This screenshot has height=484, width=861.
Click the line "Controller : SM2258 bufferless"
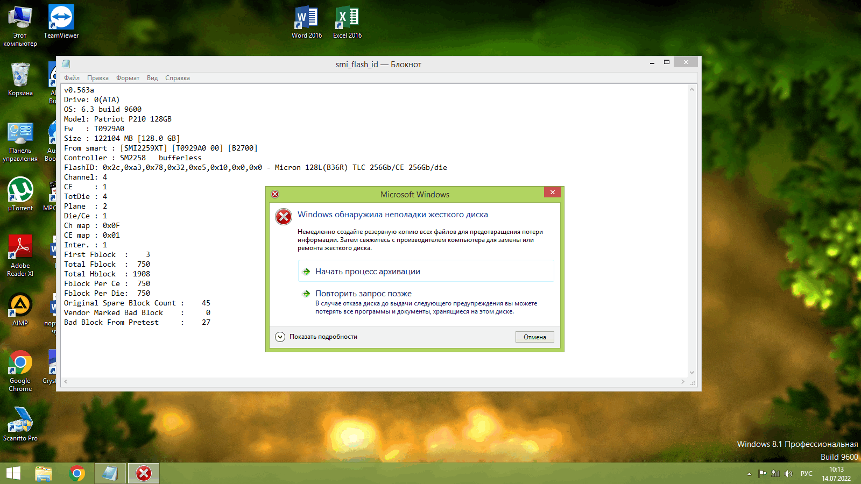[133, 158]
